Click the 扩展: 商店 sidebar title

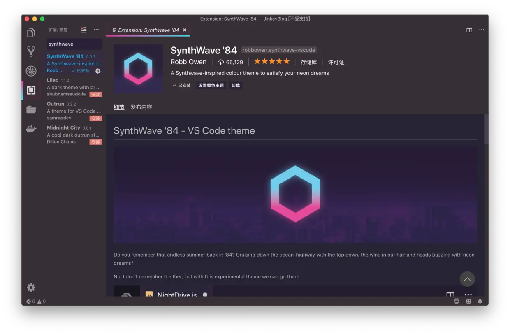click(x=58, y=30)
